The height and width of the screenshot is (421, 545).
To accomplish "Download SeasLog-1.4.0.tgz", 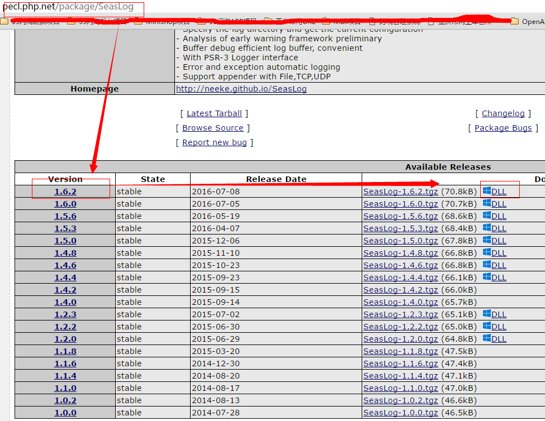I will pyautogui.click(x=400, y=302).
